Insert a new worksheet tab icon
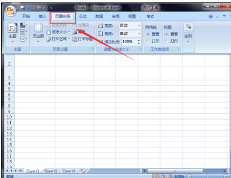The image size is (231, 178). (83, 171)
